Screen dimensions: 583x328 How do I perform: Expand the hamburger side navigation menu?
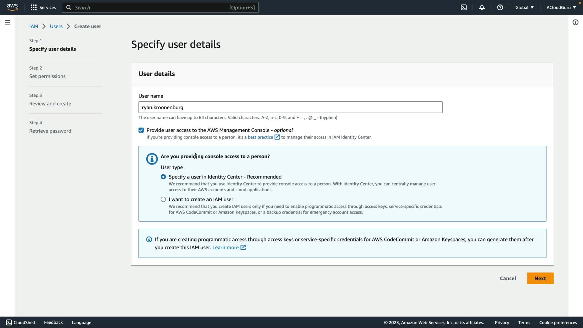pyautogui.click(x=7, y=22)
